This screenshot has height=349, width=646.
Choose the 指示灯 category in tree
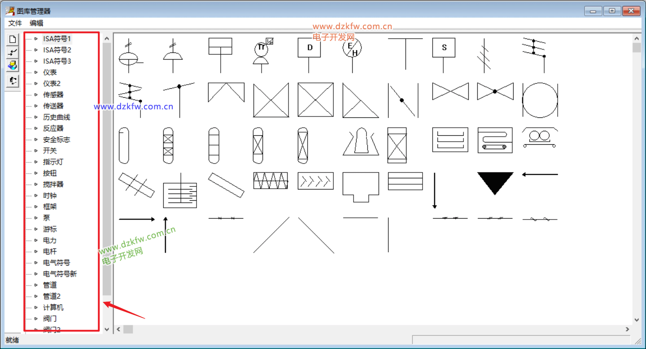point(53,162)
